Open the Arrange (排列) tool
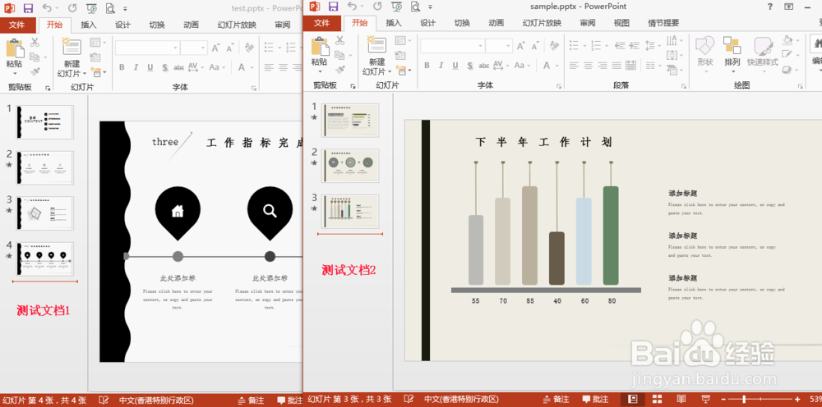The image size is (822, 407). (x=732, y=52)
